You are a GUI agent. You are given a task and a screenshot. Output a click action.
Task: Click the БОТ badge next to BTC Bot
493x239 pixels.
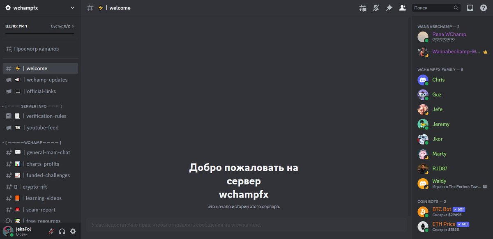pyautogui.click(x=458, y=209)
